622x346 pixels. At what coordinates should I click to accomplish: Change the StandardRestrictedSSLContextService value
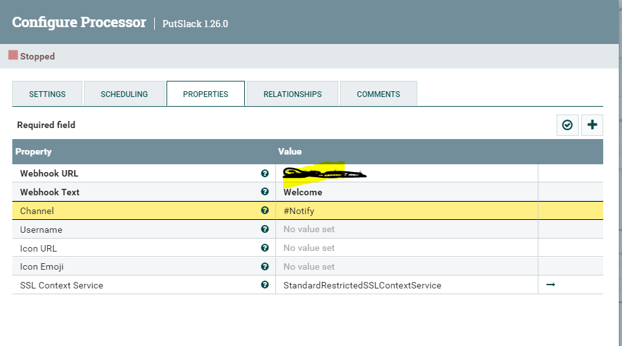pos(407,285)
